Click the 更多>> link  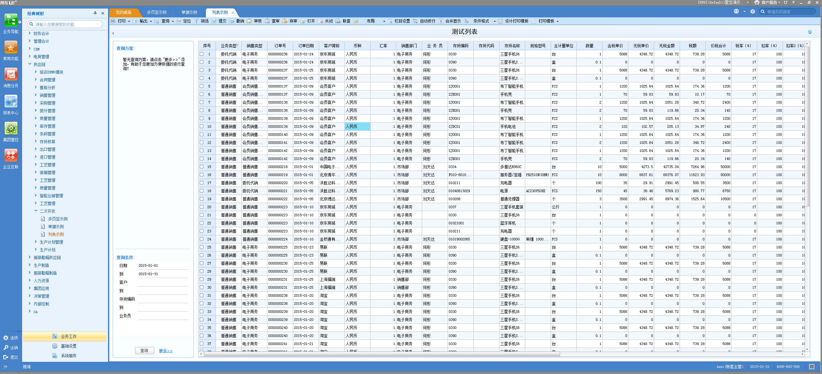pyautogui.click(x=166, y=351)
